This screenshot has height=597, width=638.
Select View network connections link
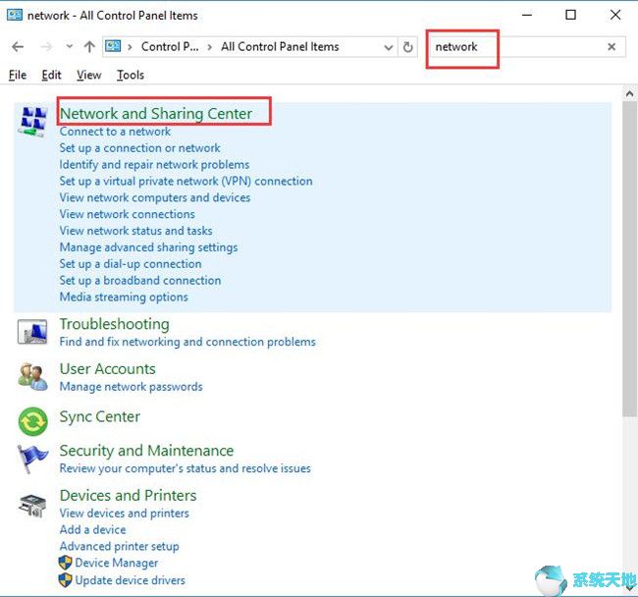pyautogui.click(x=127, y=214)
